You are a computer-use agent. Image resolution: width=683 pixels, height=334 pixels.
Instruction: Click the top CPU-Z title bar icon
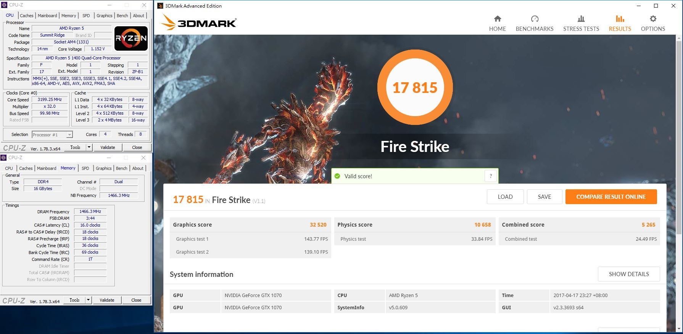5,5
